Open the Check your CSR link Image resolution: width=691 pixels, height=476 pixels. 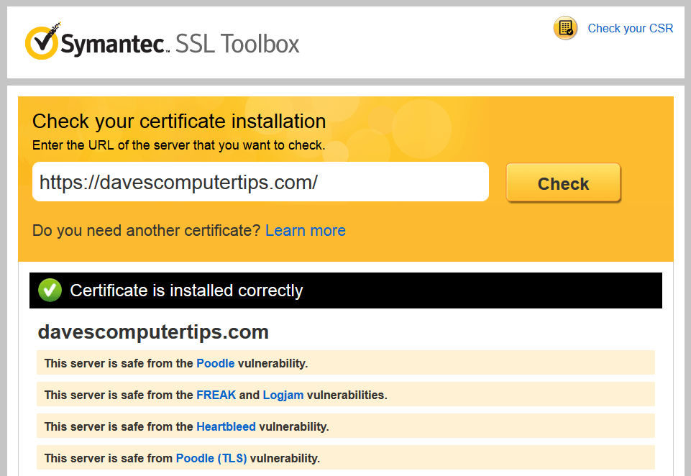point(630,28)
